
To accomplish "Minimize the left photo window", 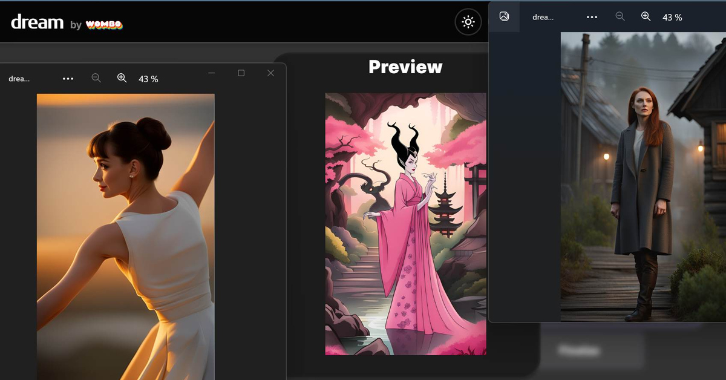I will 212,73.
